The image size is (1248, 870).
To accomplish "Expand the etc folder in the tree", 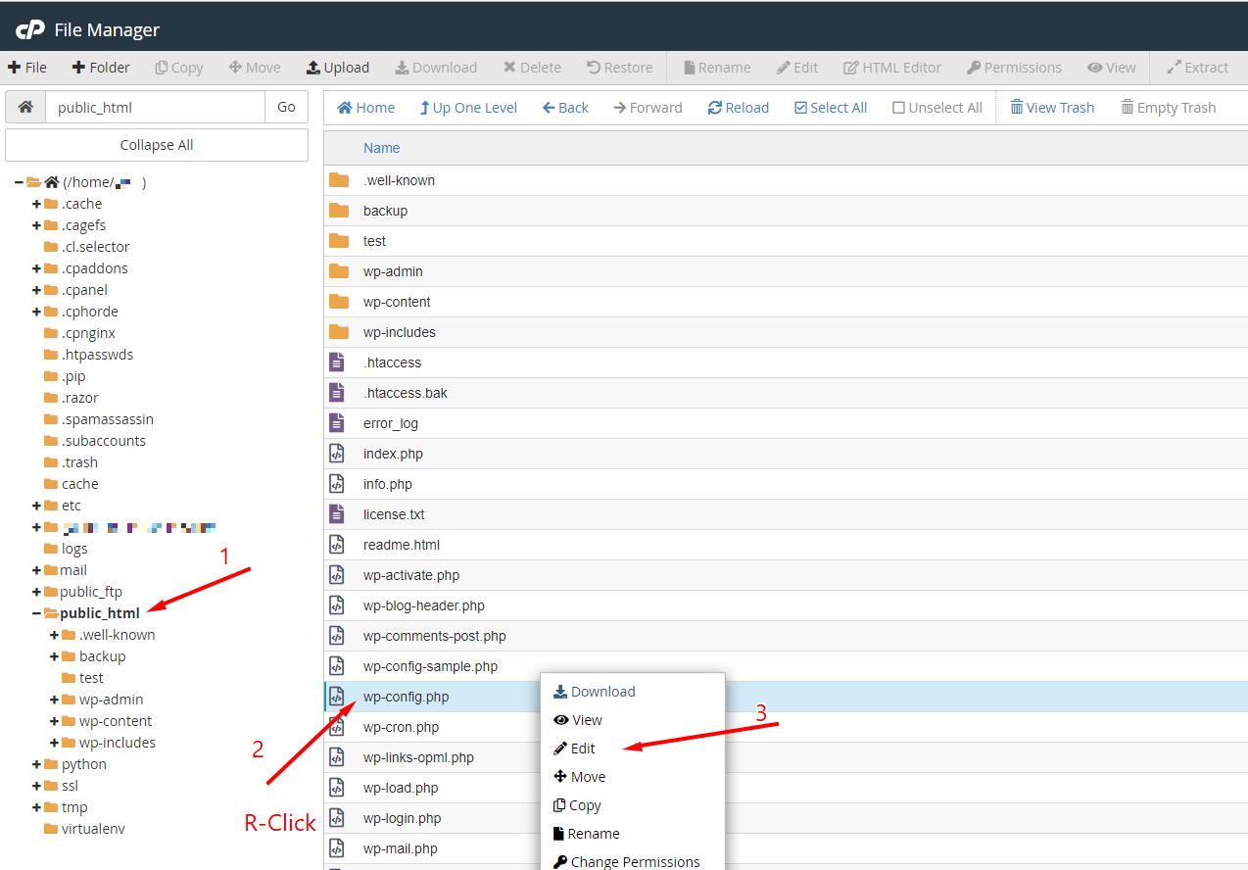I will coord(37,506).
